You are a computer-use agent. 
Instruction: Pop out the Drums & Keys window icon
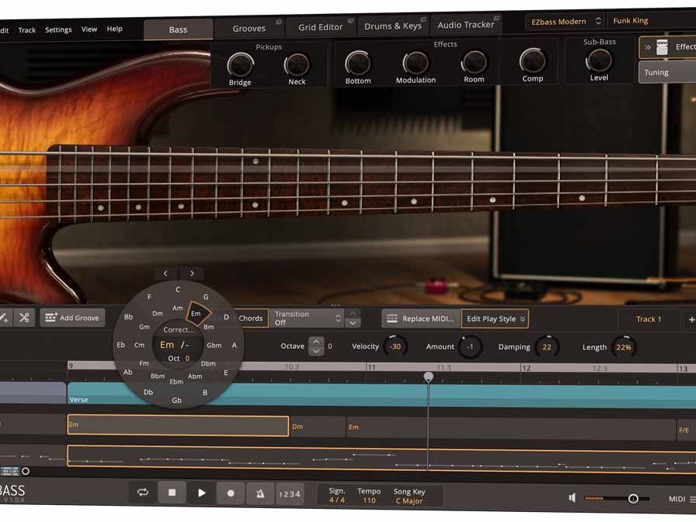pos(424,19)
